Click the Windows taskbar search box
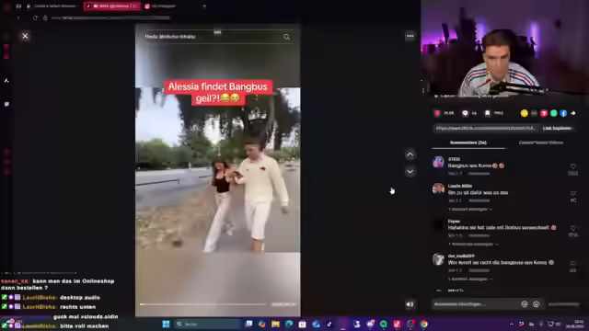 208,324
